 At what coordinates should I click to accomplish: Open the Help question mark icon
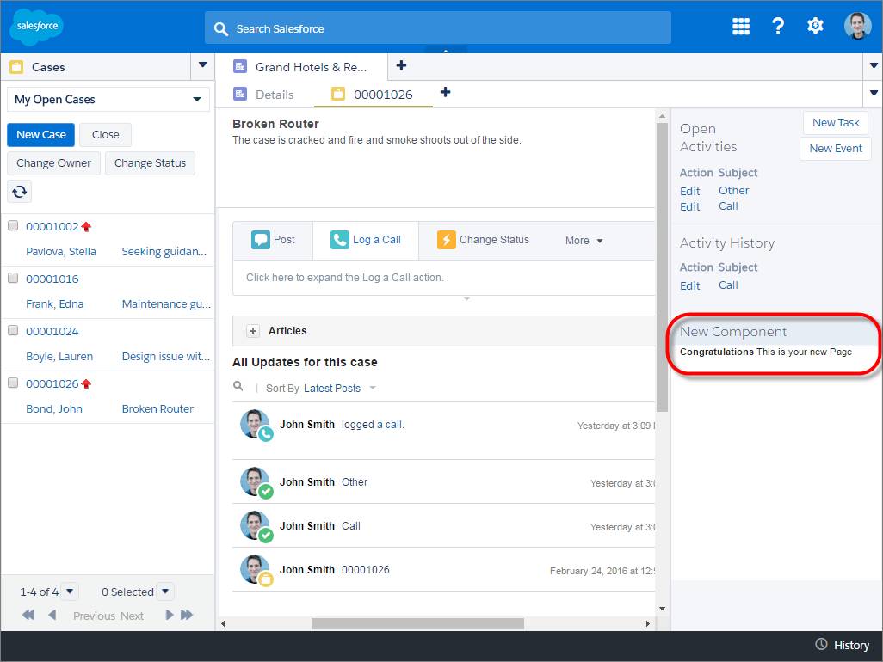point(778,26)
